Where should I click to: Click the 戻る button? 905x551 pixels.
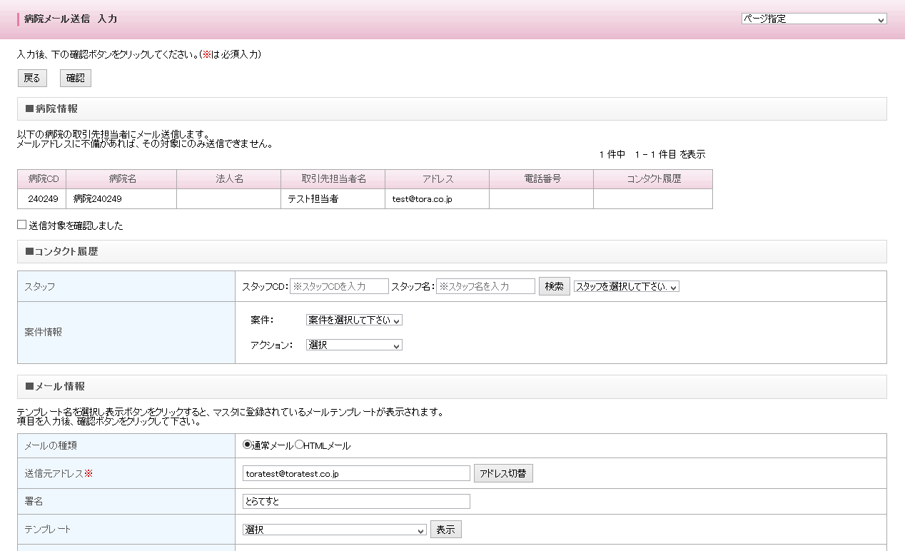click(x=32, y=78)
